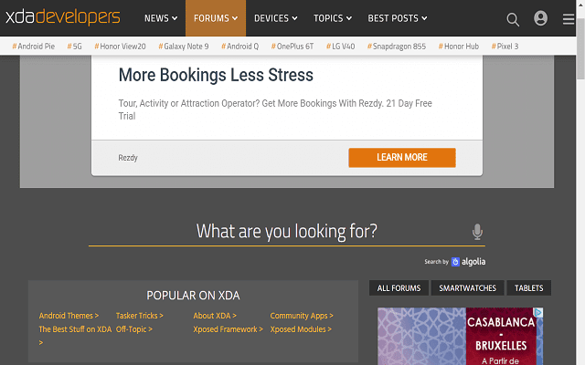Click the #Galaxy Note 9 tag
Screen dimensions: 585x365
pos(183,46)
